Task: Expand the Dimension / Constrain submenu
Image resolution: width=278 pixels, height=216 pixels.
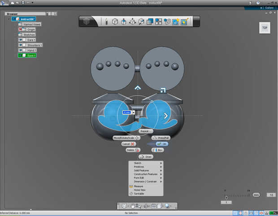Action: coord(146,181)
